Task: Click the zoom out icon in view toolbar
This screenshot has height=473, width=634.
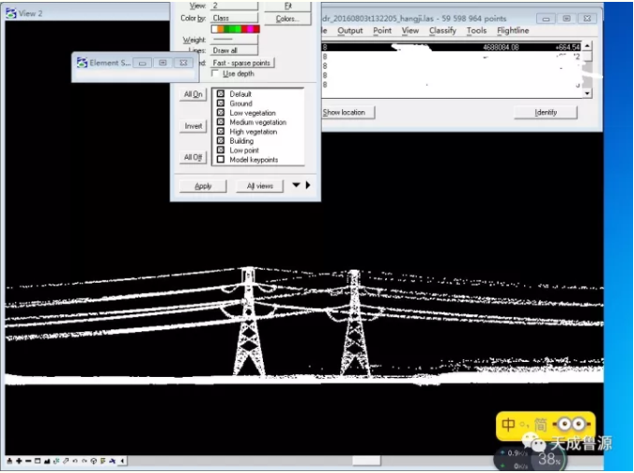Action: 28,462
